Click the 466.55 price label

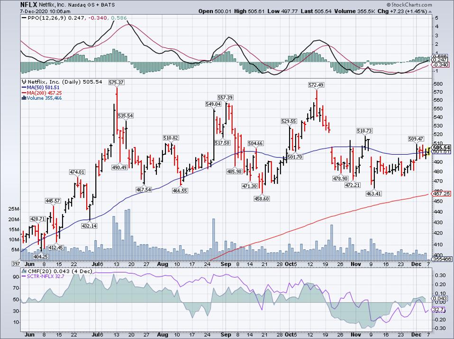pos(180,191)
